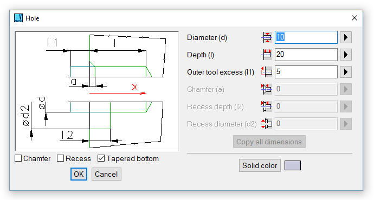Open the arrow menu beside Depth field
The width and height of the screenshot is (374, 200).
point(346,55)
